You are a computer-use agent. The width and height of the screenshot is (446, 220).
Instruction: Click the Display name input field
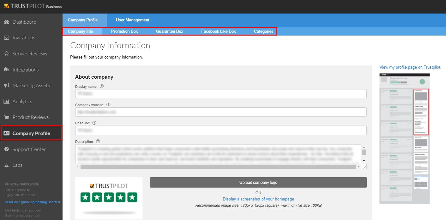point(221,93)
